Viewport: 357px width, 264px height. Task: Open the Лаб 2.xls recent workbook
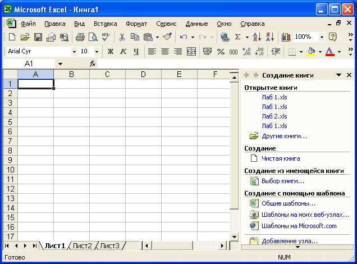click(x=274, y=116)
